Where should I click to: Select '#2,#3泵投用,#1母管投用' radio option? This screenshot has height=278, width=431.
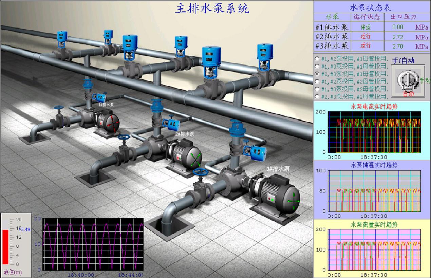pyautogui.click(x=317, y=74)
